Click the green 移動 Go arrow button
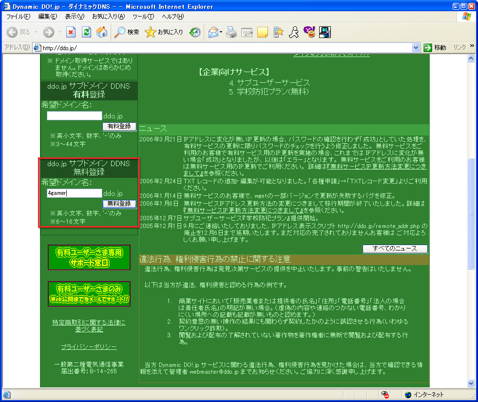Viewport: 478px width, 402px height. coord(435,48)
